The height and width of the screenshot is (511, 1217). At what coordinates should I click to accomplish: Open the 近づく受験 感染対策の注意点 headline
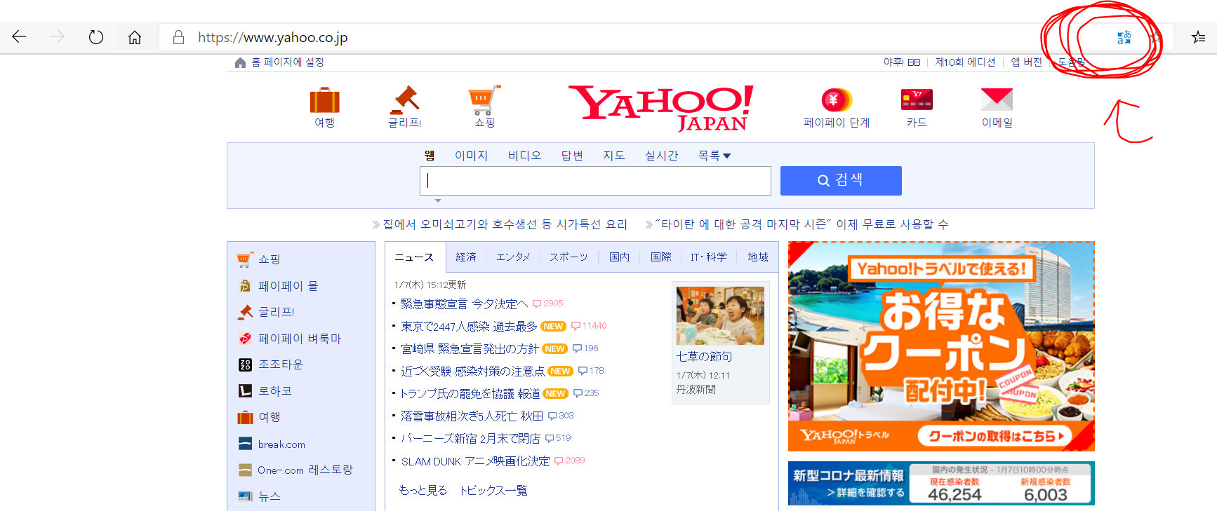472,372
